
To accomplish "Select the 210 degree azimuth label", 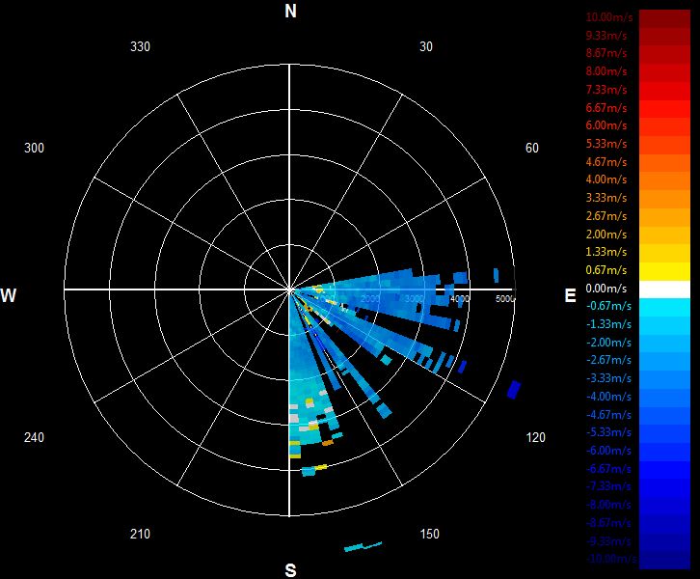I will tap(140, 534).
